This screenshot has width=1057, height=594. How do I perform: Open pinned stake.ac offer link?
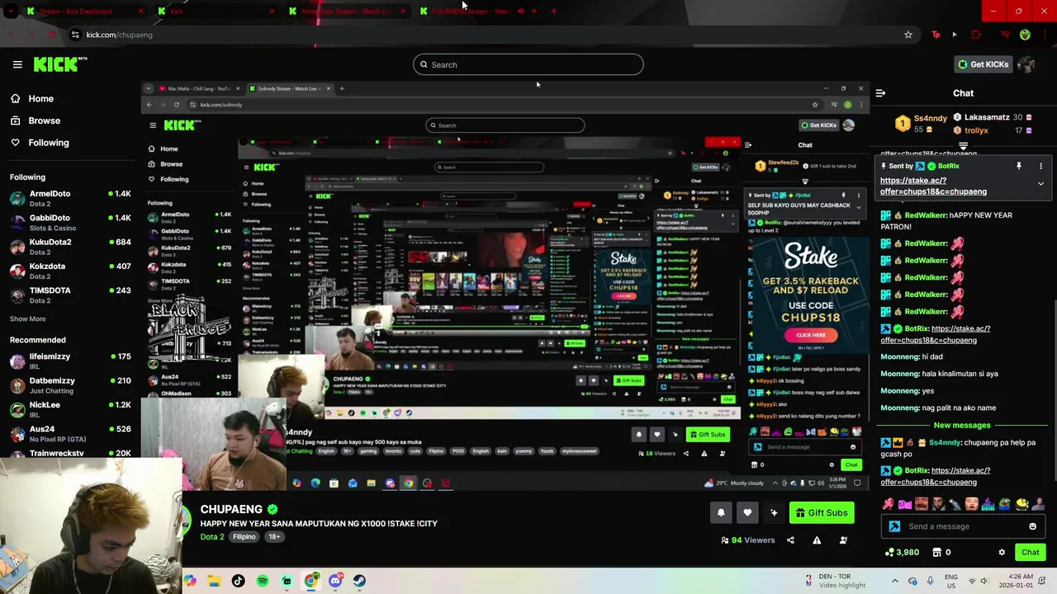pyautogui.click(x=933, y=186)
